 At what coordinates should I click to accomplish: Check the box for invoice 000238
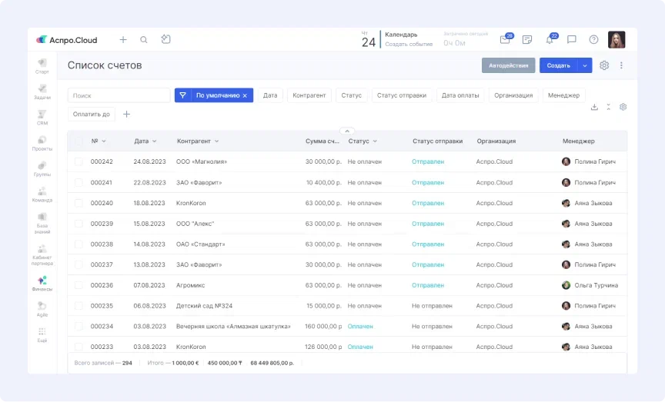point(79,244)
